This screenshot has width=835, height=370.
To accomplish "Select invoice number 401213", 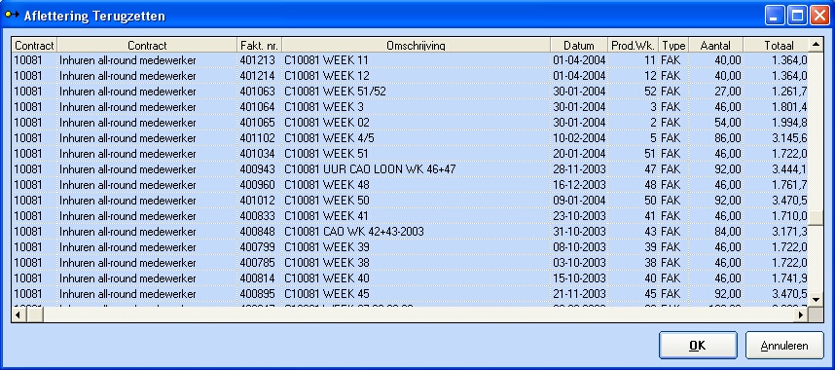I will (x=257, y=60).
